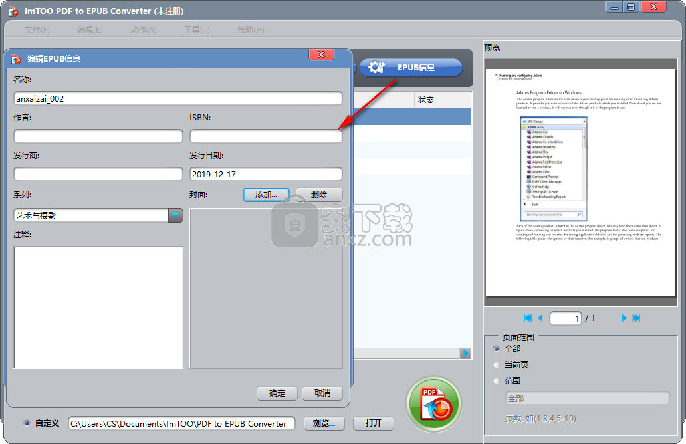
Task: Click the 作者 input field
Action: (x=98, y=136)
